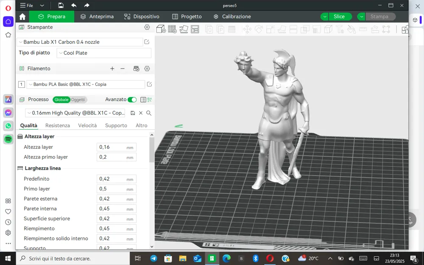Arrange all objects icon

pos(195,29)
